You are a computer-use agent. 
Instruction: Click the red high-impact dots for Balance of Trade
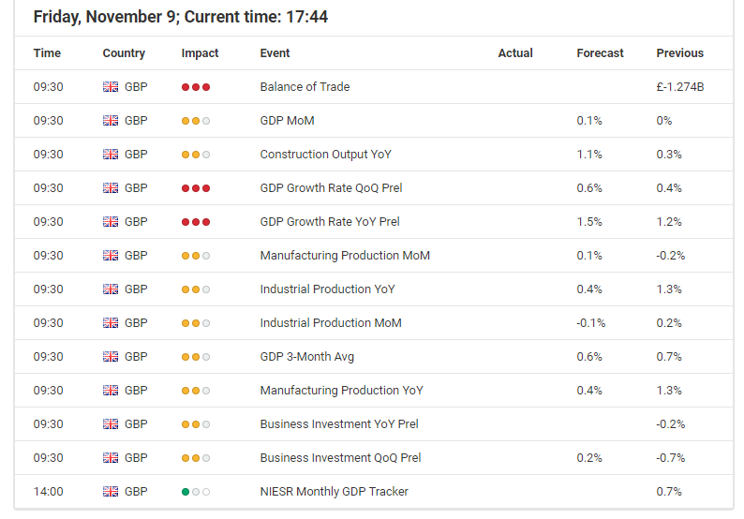[x=196, y=87]
